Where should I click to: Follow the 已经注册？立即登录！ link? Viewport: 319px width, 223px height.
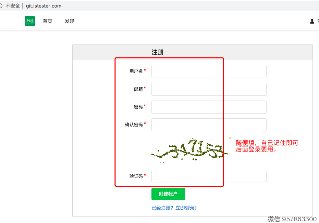[174, 208]
